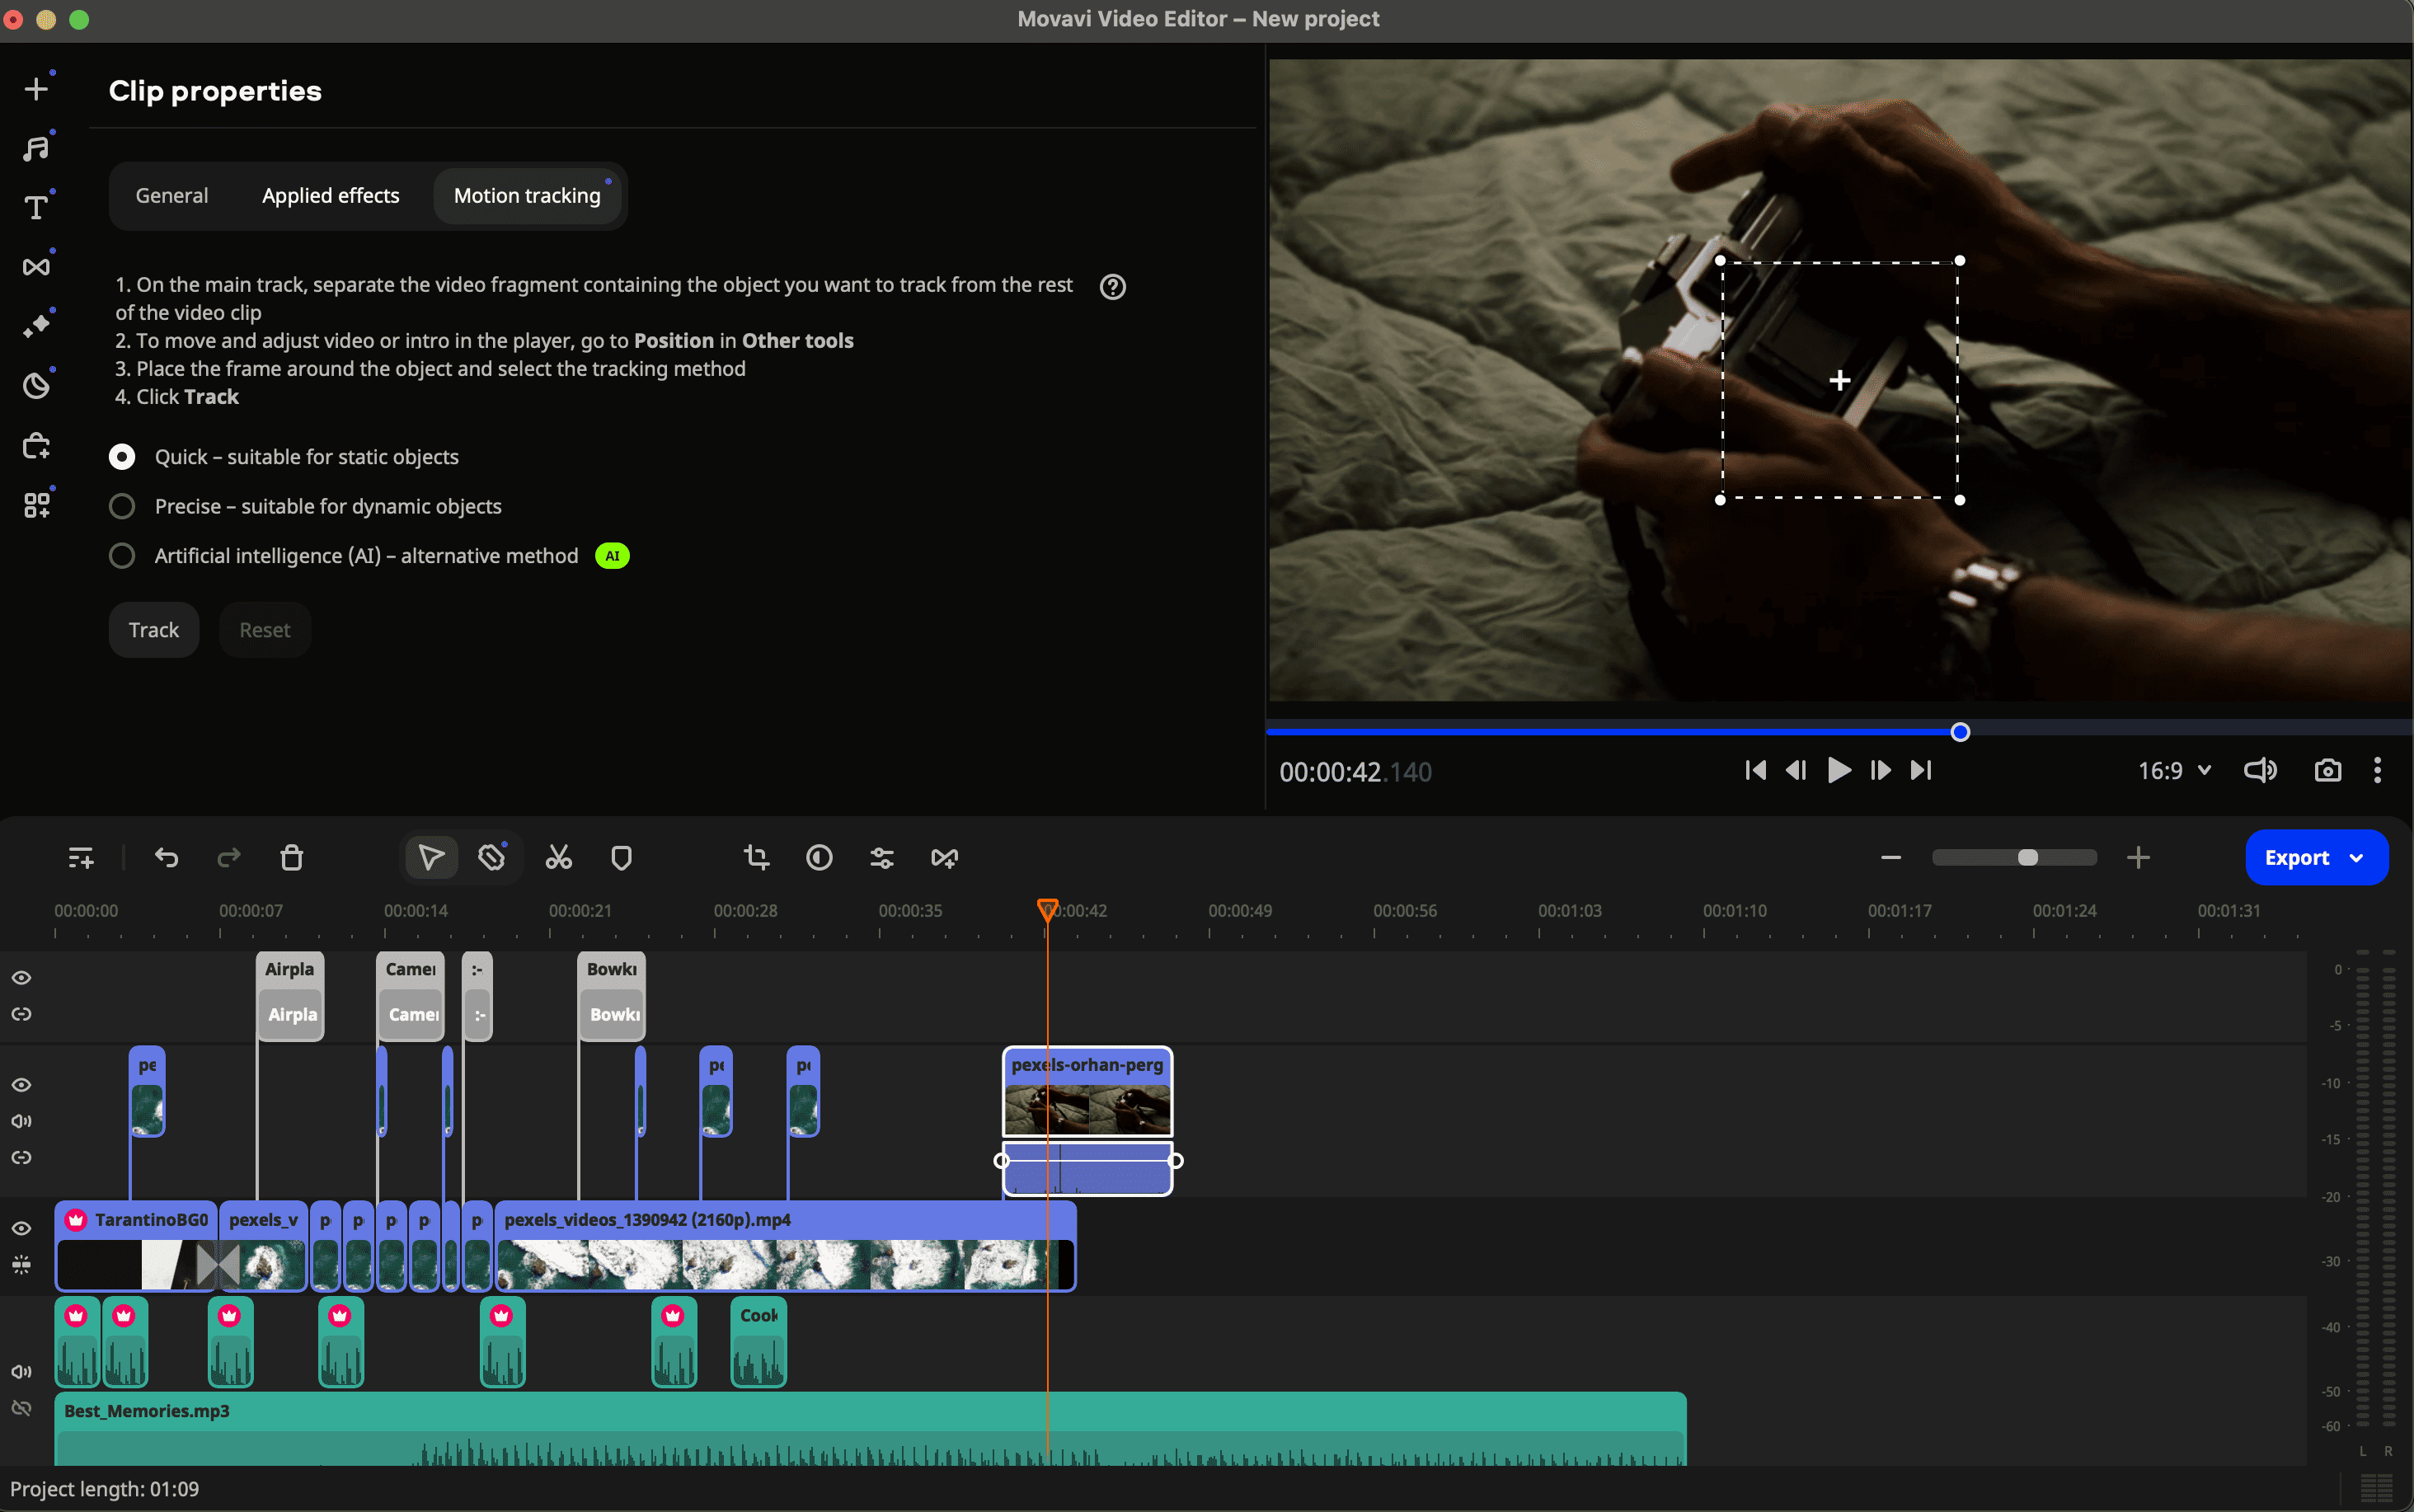Open the Crop and rotate tool
This screenshot has height=1512, width=2414.
(756, 858)
